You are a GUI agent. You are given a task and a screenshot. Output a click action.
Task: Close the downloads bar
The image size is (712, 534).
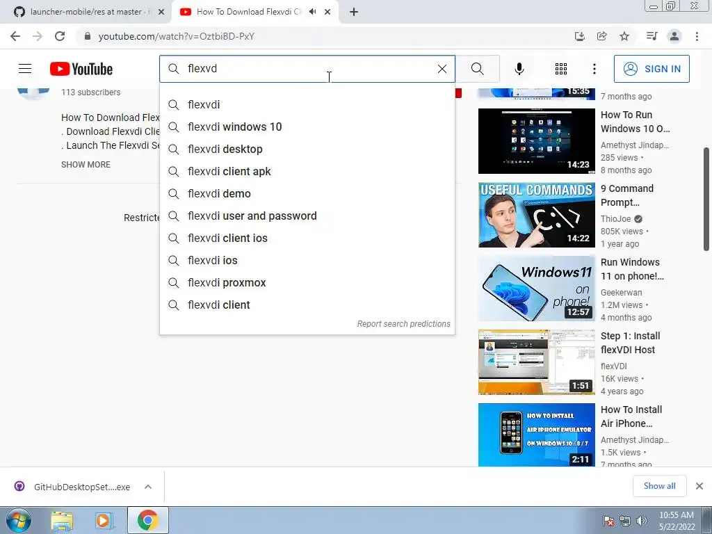(699, 486)
